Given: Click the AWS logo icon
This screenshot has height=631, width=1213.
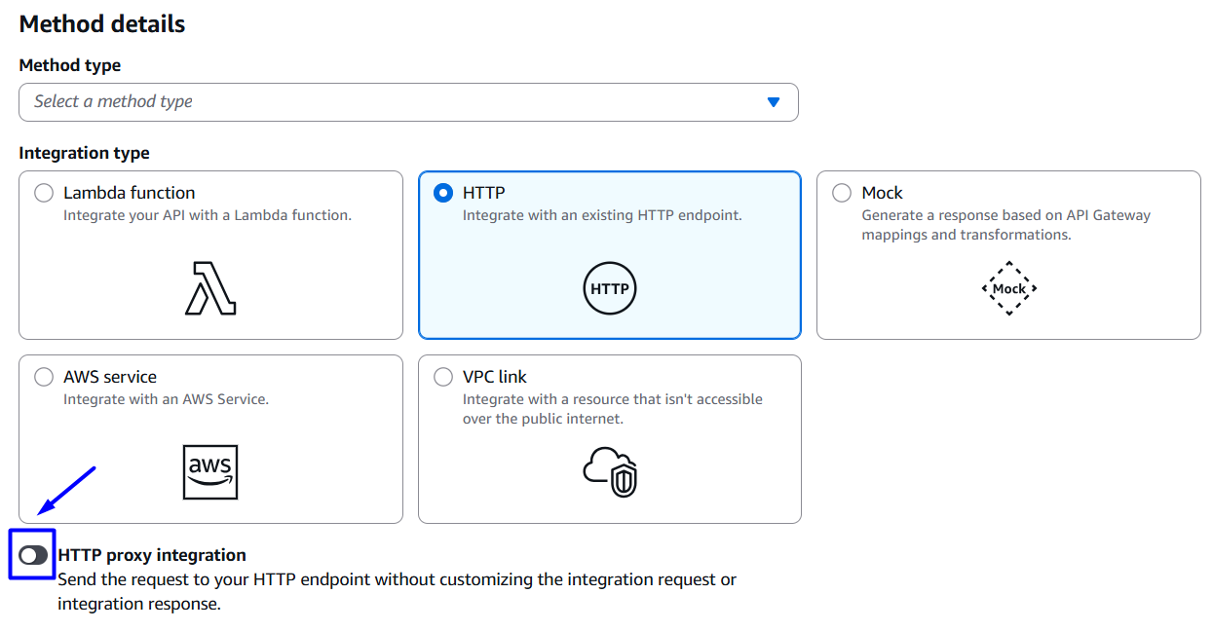Looking at the screenshot, I should (210, 472).
